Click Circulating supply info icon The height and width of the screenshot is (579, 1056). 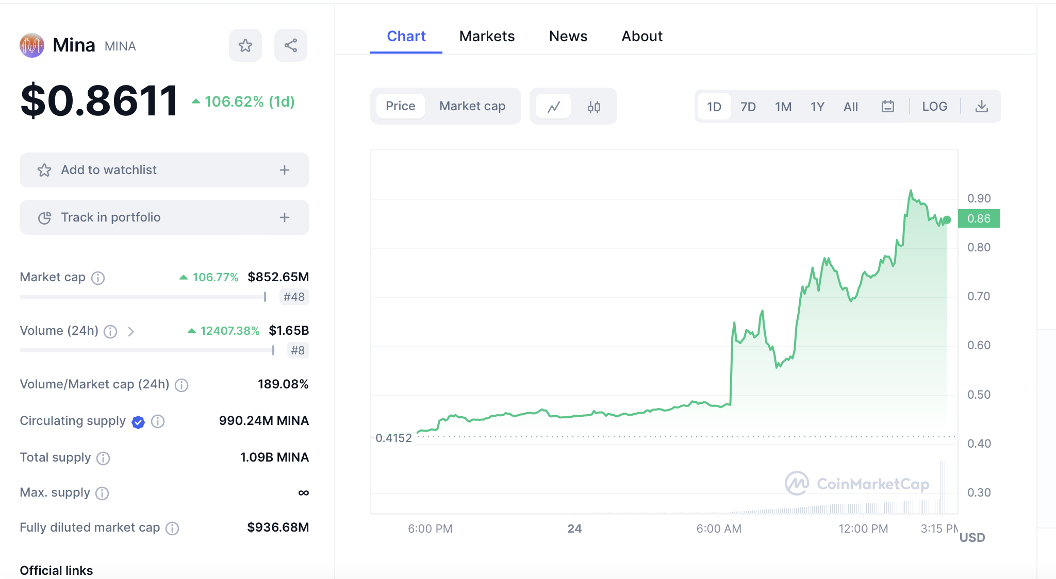tap(158, 422)
